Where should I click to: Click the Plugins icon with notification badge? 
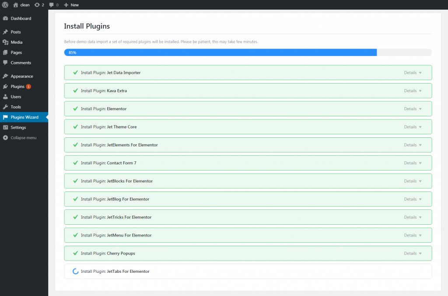(7, 87)
